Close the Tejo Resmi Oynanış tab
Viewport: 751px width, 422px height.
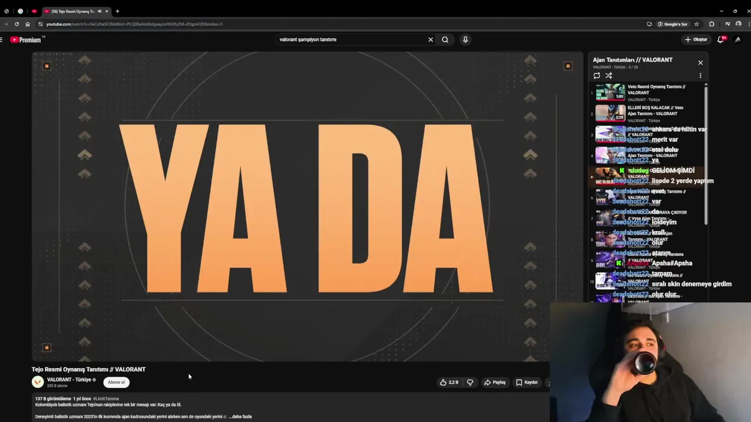click(x=107, y=11)
